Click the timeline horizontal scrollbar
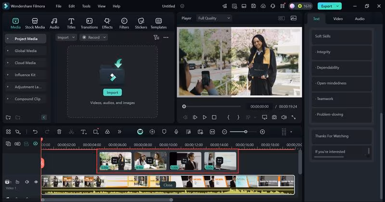 [107, 200]
